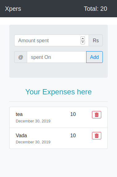Select the tea expense name
This screenshot has height=177, width=117.
pyautogui.click(x=19, y=114)
